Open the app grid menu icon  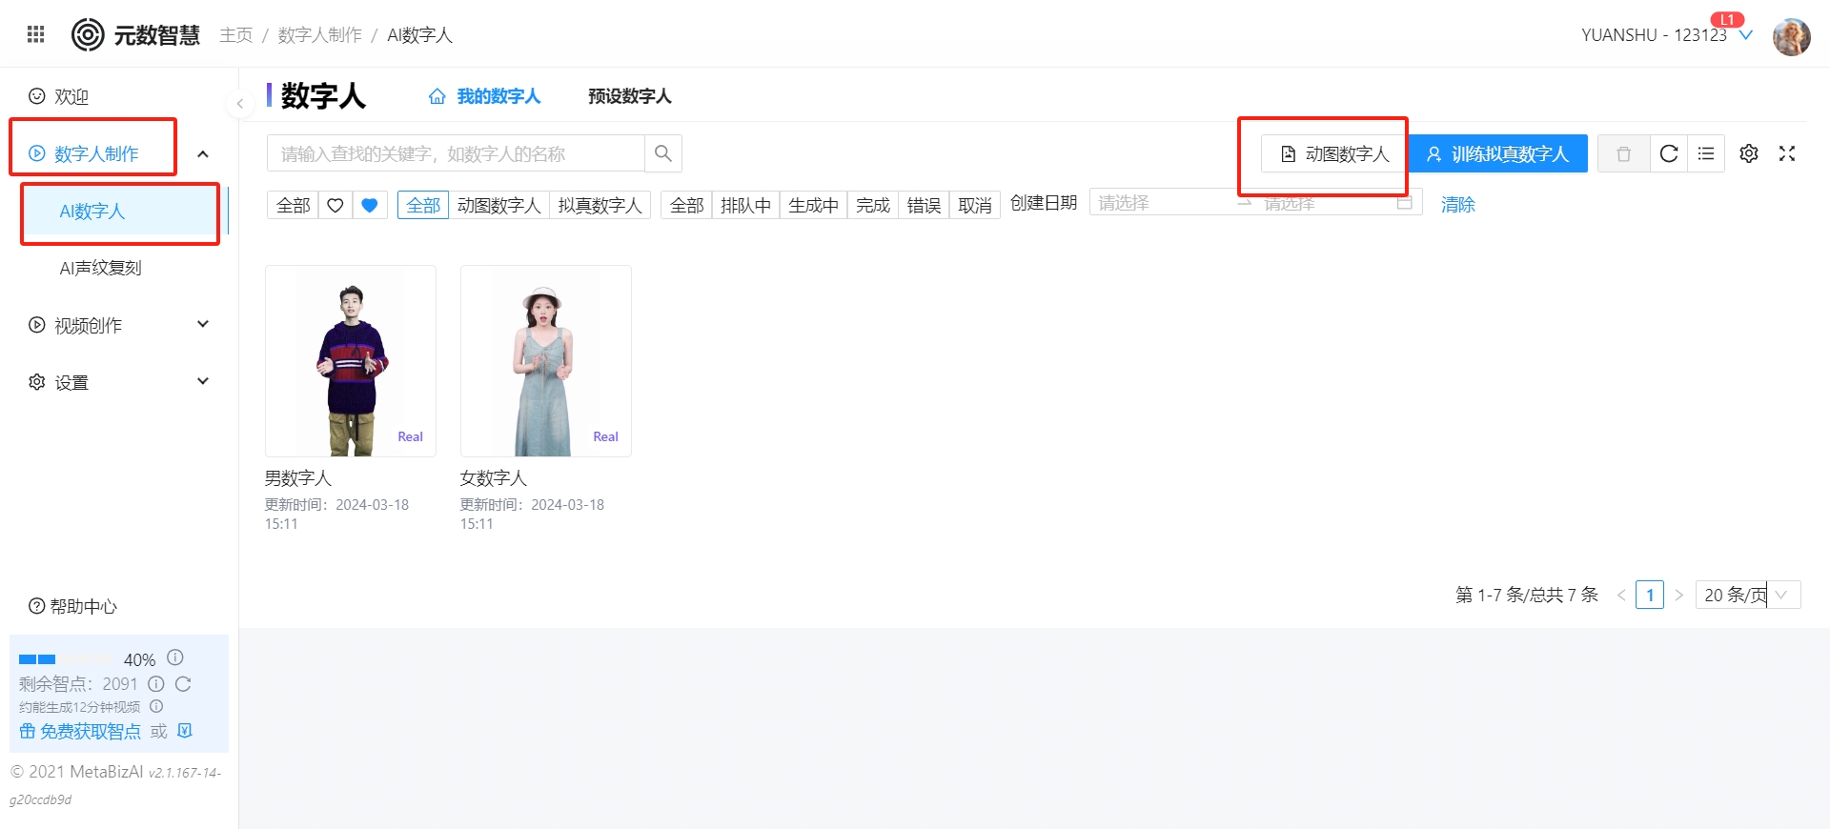[35, 34]
